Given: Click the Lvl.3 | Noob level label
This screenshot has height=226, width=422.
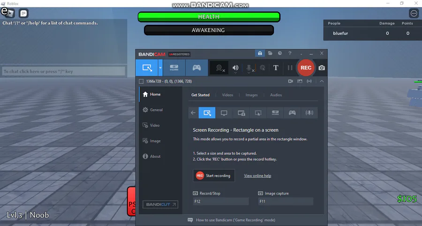Looking at the screenshot, I should point(28,215).
